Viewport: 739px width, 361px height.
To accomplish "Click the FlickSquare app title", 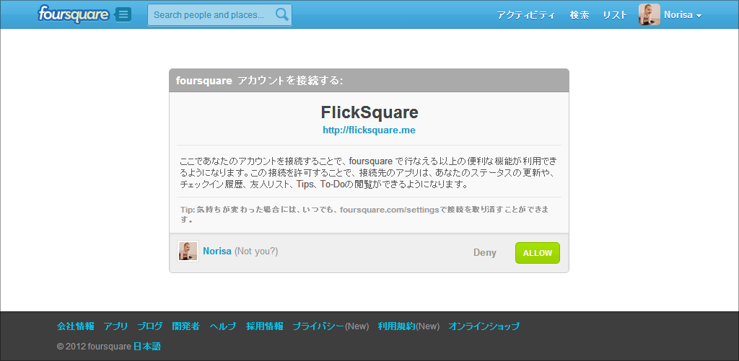I will [369, 112].
